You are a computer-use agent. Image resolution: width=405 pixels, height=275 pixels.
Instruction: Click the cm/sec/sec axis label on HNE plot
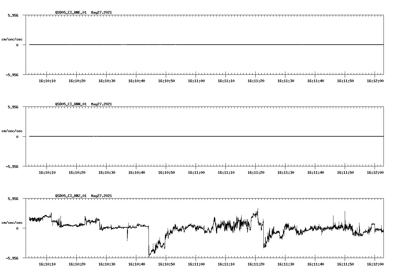pos(12,39)
